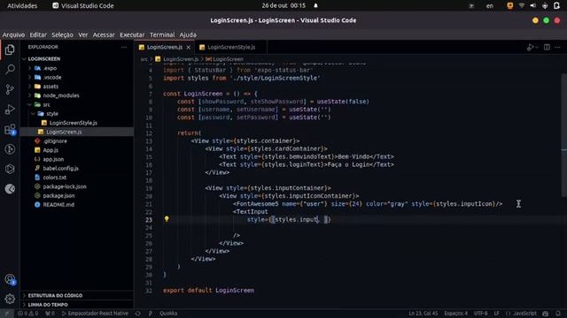This screenshot has width=567, height=318.
Task: Open the Arquivo menu
Action: click(14, 35)
